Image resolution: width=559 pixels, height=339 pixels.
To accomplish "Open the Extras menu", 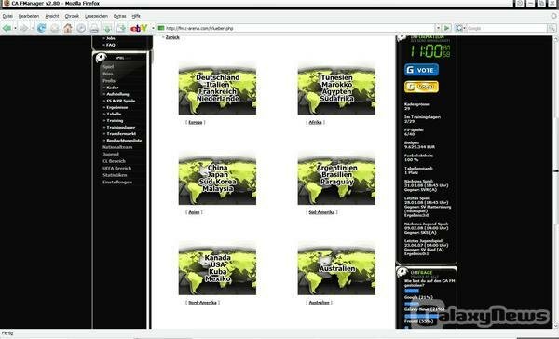I will [x=120, y=16].
